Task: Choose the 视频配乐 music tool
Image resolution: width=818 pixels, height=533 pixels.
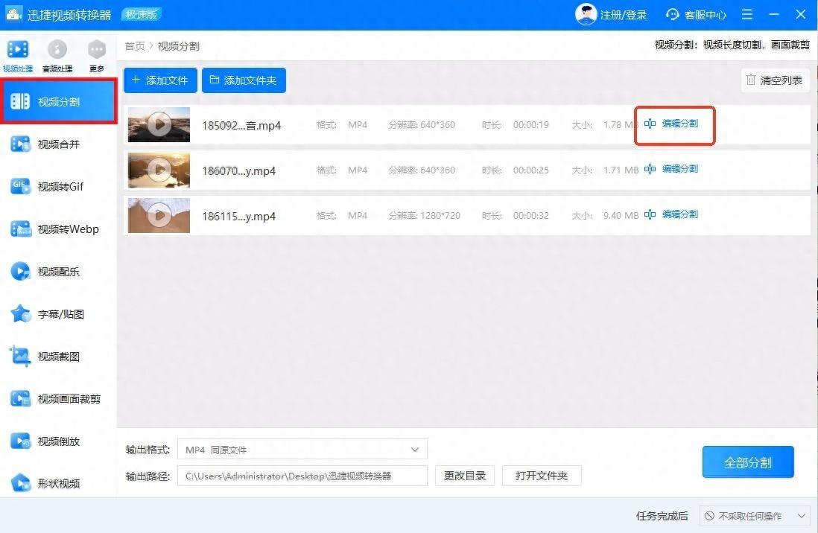Action: pyautogui.click(x=58, y=272)
